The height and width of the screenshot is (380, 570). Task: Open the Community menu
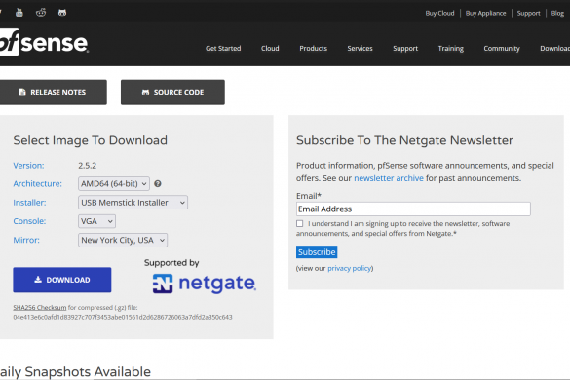click(502, 48)
